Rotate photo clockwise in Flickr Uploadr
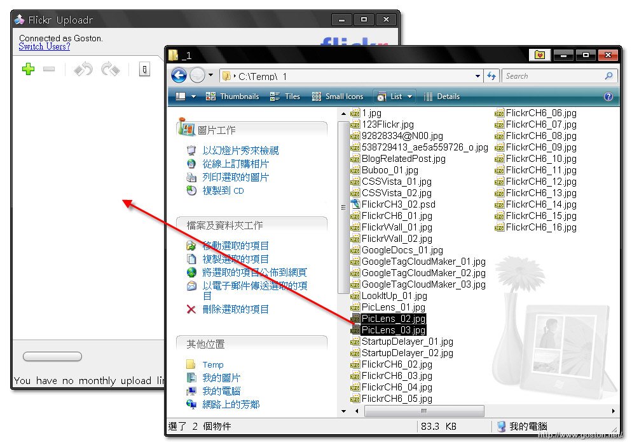 [x=111, y=69]
